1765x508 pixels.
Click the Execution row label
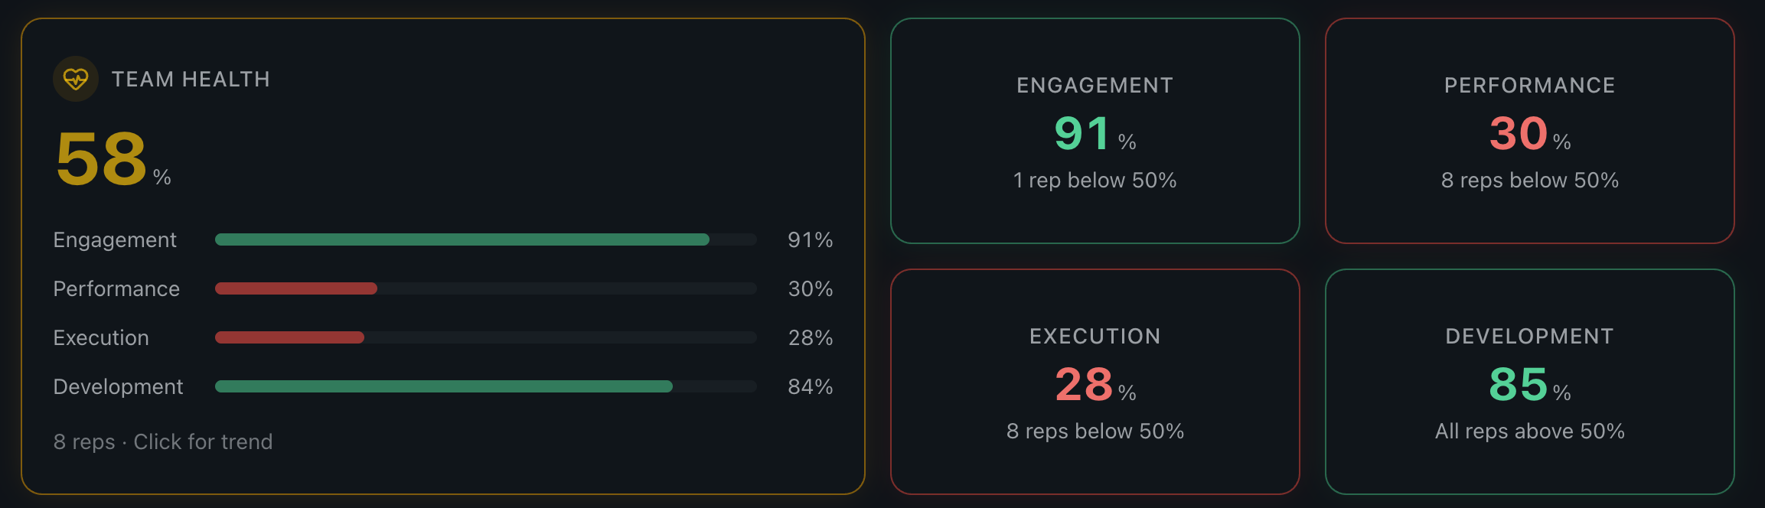pos(100,337)
